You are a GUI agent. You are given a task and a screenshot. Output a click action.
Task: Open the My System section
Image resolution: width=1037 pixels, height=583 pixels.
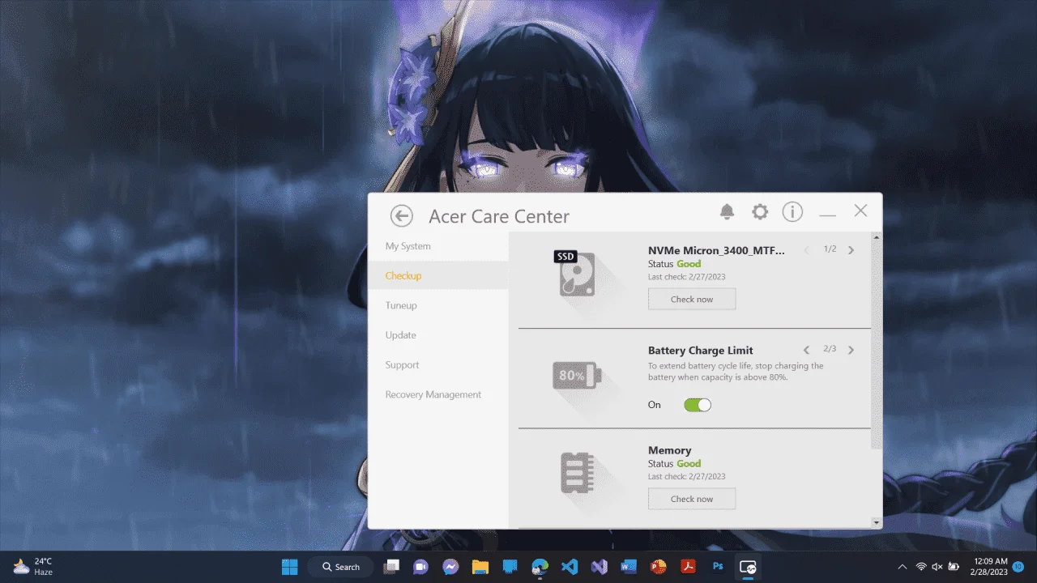438,246
